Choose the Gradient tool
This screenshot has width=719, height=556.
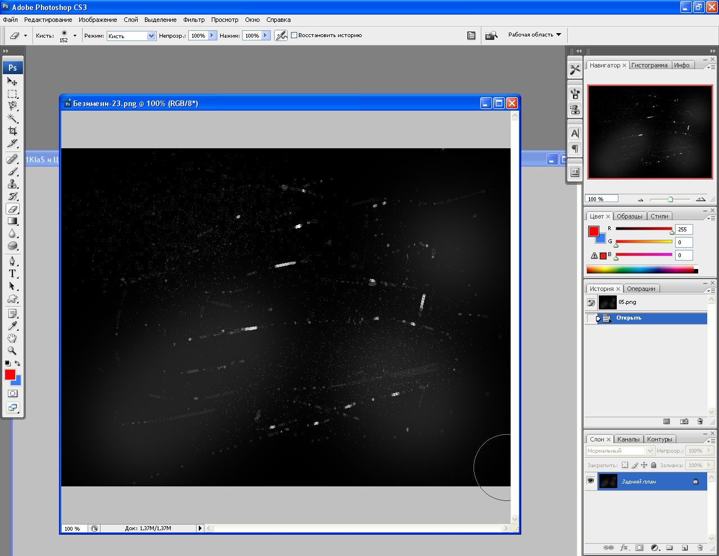[12, 221]
